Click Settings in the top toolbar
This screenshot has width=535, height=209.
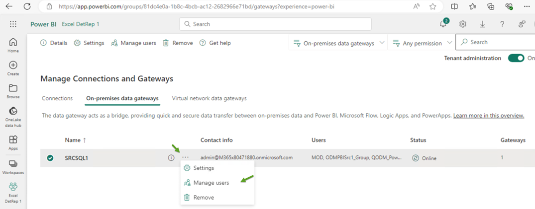pyautogui.click(x=89, y=43)
